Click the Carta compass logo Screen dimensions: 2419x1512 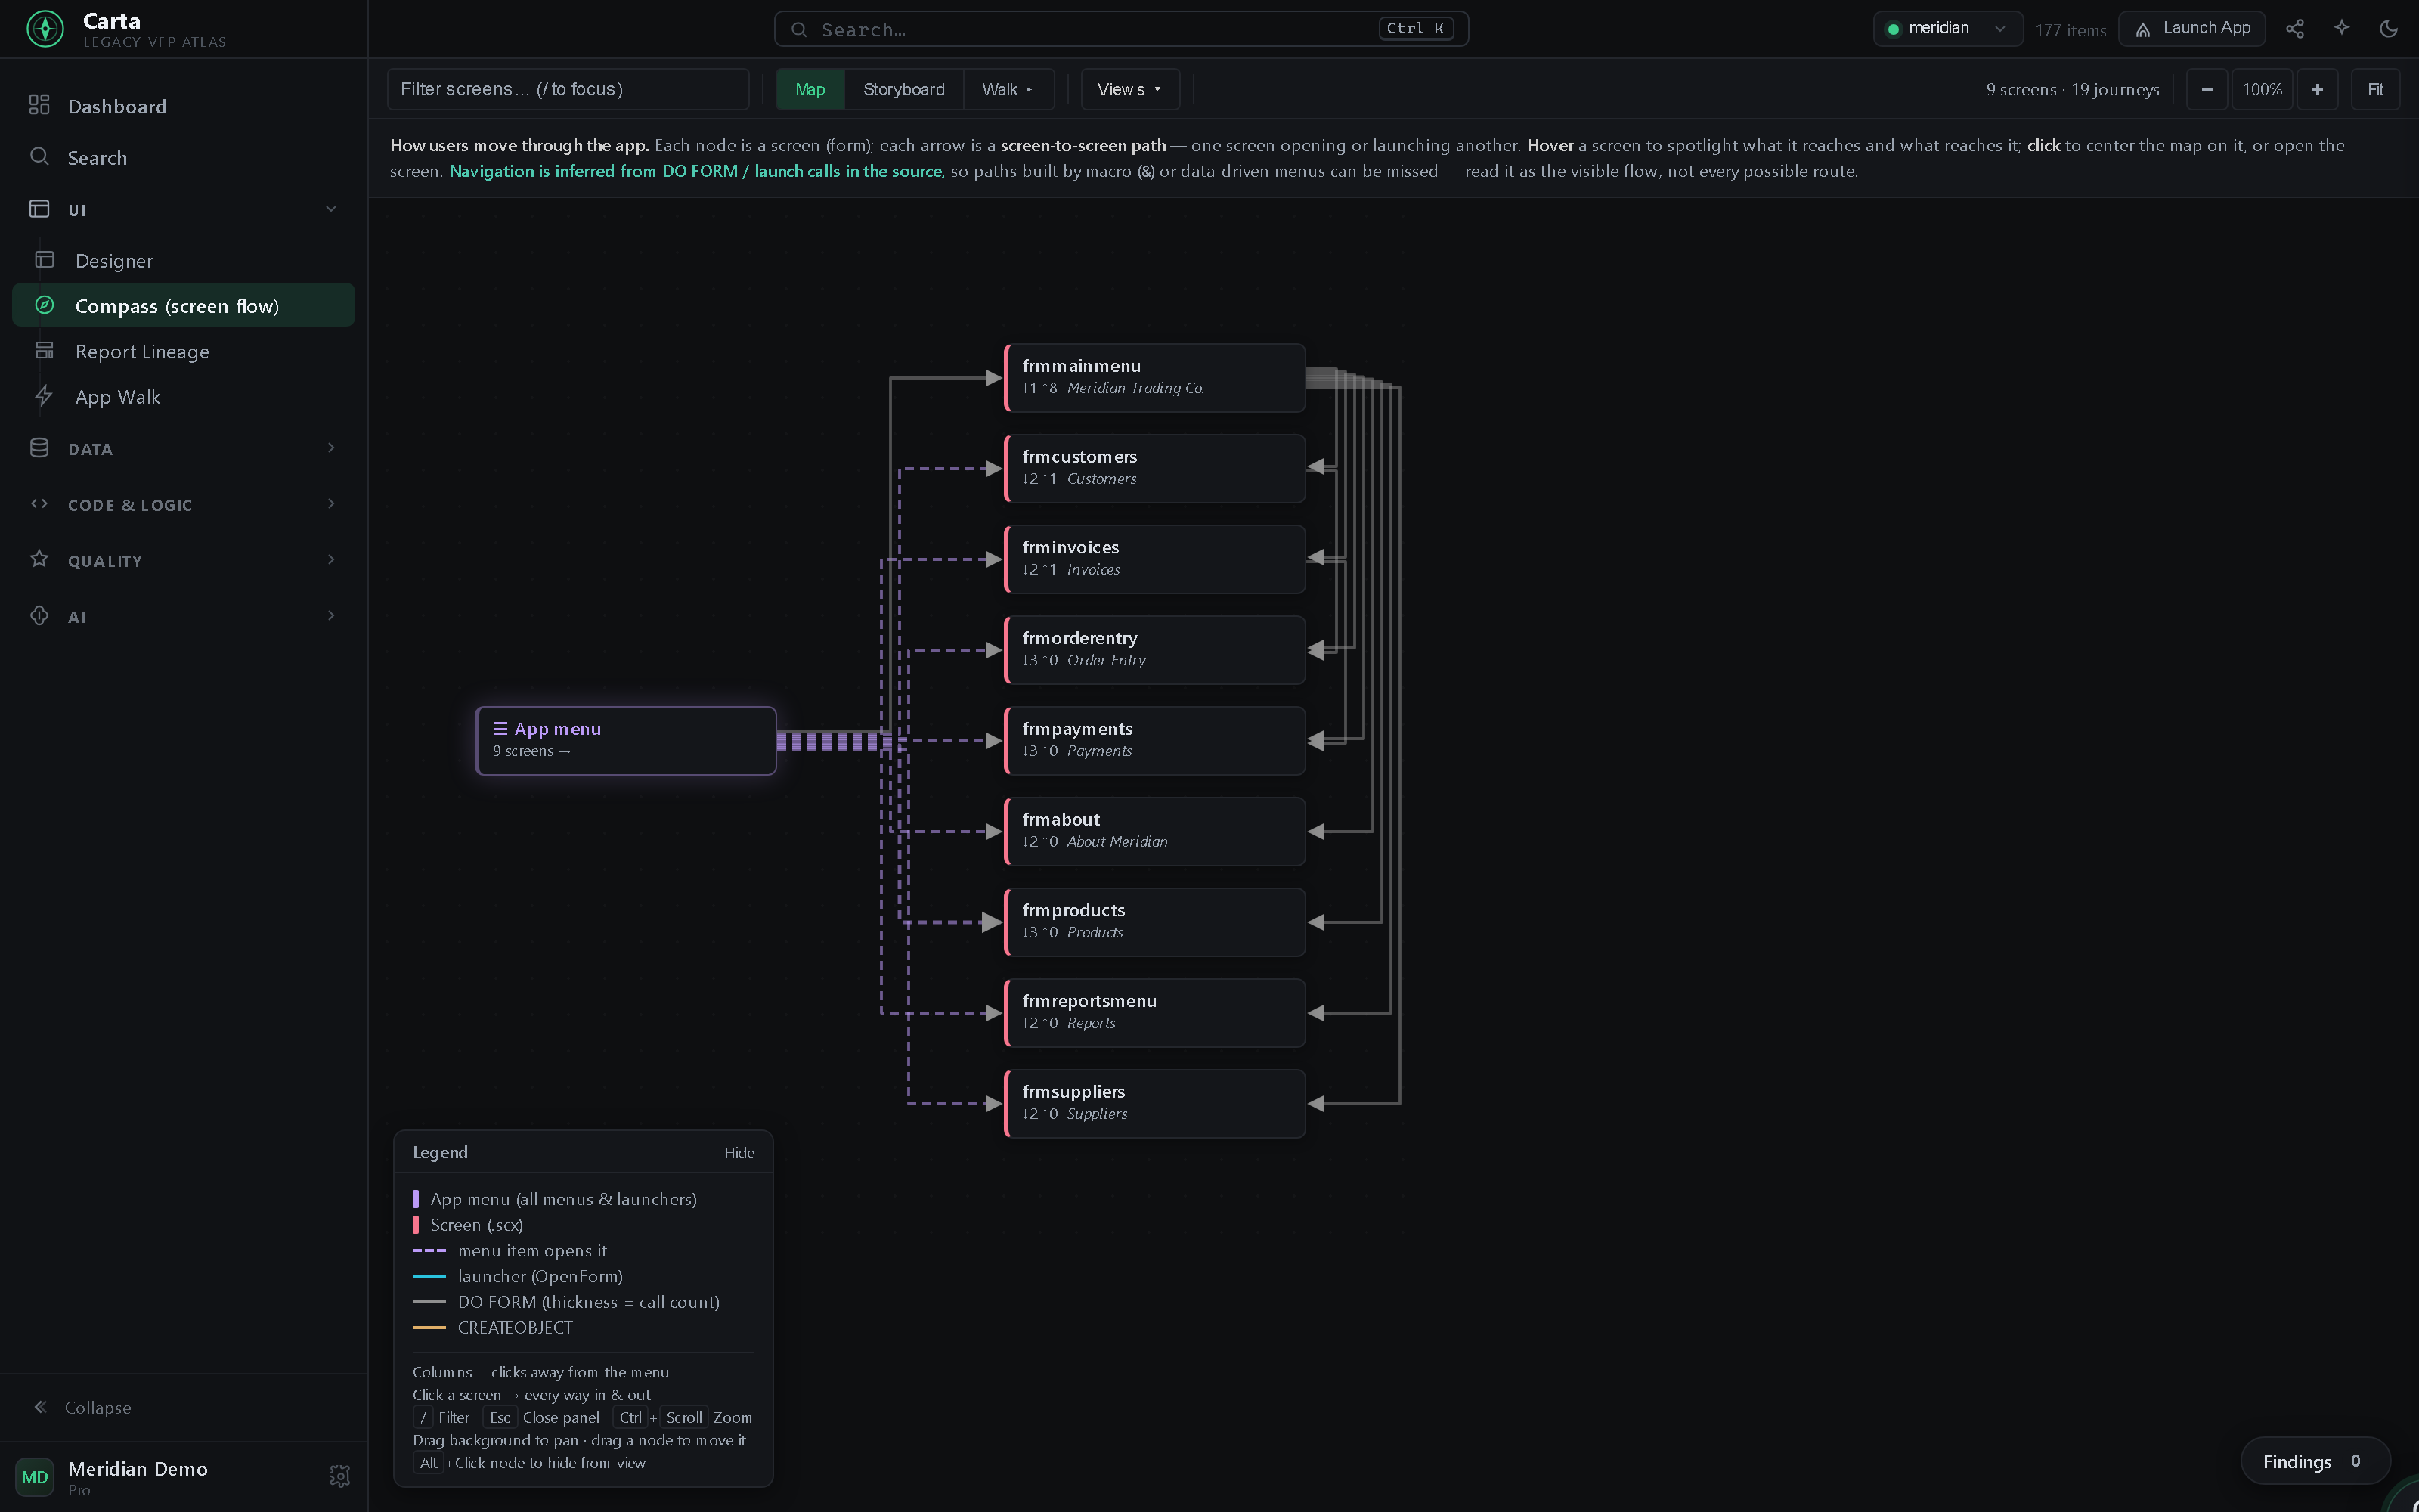tap(45, 29)
